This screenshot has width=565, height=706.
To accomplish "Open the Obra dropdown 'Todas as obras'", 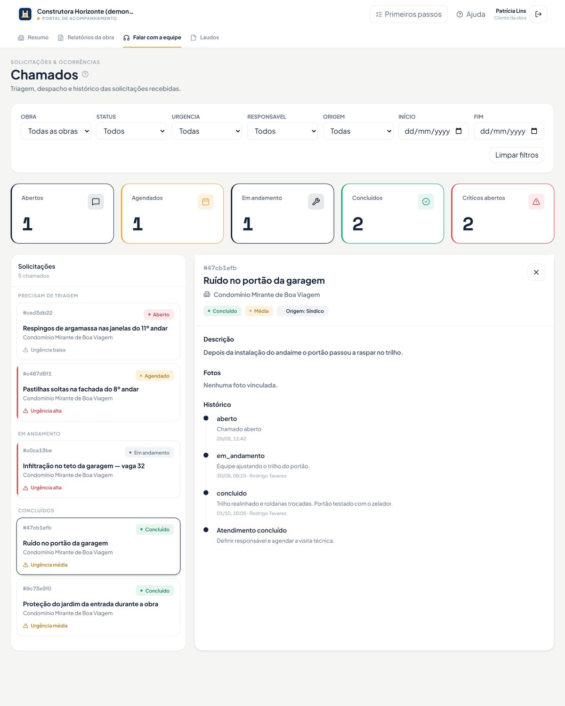I will tap(56, 131).
